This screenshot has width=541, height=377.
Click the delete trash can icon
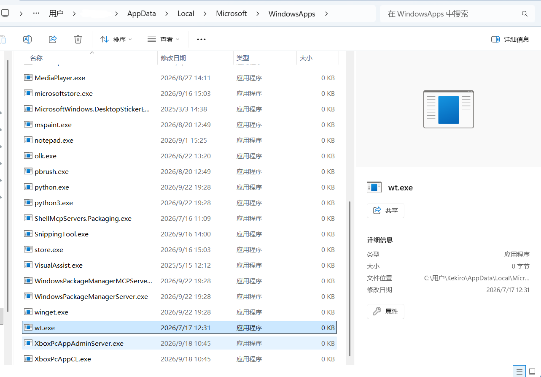tap(78, 39)
